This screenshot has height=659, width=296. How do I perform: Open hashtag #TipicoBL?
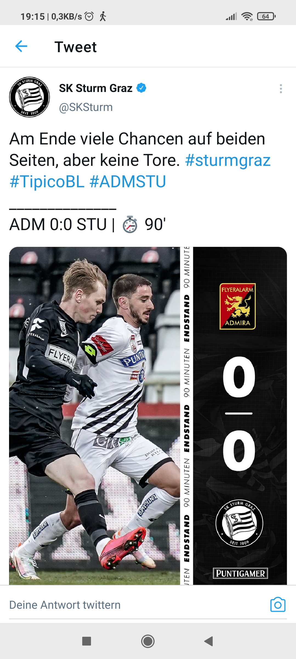tap(47, 181)
